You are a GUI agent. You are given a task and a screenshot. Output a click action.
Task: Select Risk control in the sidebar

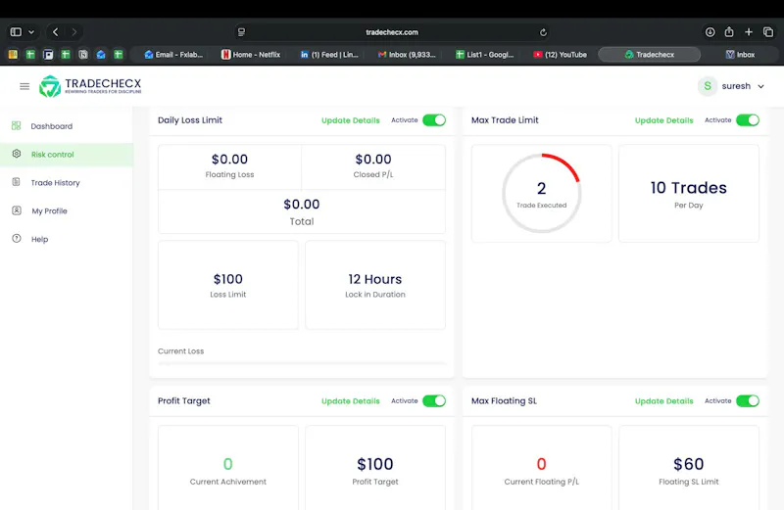pyautogui.click(x=67, y=155)
